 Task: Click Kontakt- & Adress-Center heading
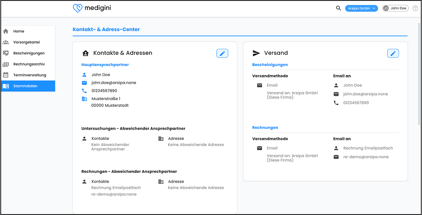click(x=106, y=29)
